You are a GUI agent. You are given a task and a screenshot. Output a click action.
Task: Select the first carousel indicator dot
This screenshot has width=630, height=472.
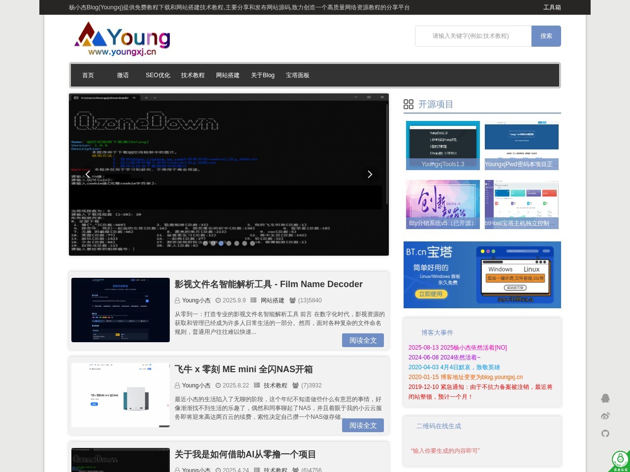(205, 243)
